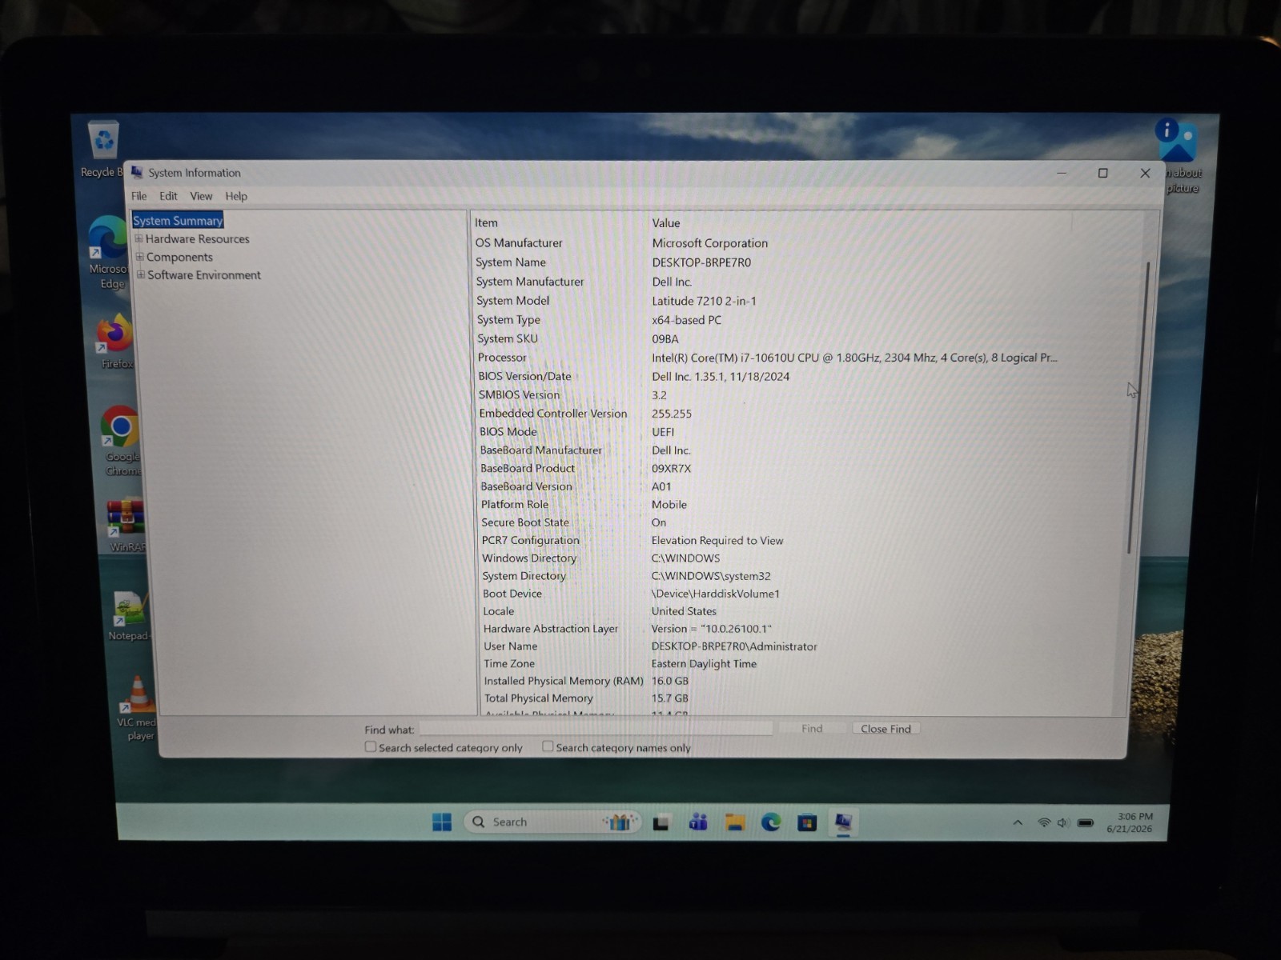Open the Edit menu
Screen dimensions: 1281x960
coord(168,196)
